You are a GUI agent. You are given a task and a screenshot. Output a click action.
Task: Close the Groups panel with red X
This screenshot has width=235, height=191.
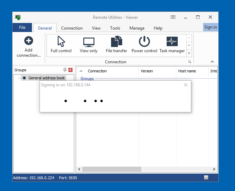[70, 70]
